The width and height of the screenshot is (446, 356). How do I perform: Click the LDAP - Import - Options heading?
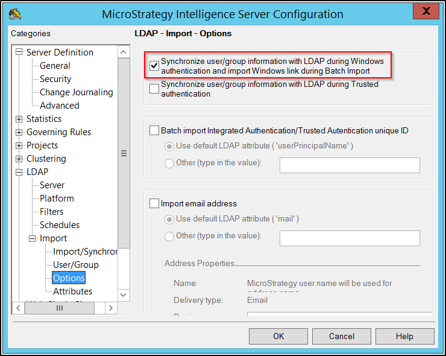coord(183,33)
